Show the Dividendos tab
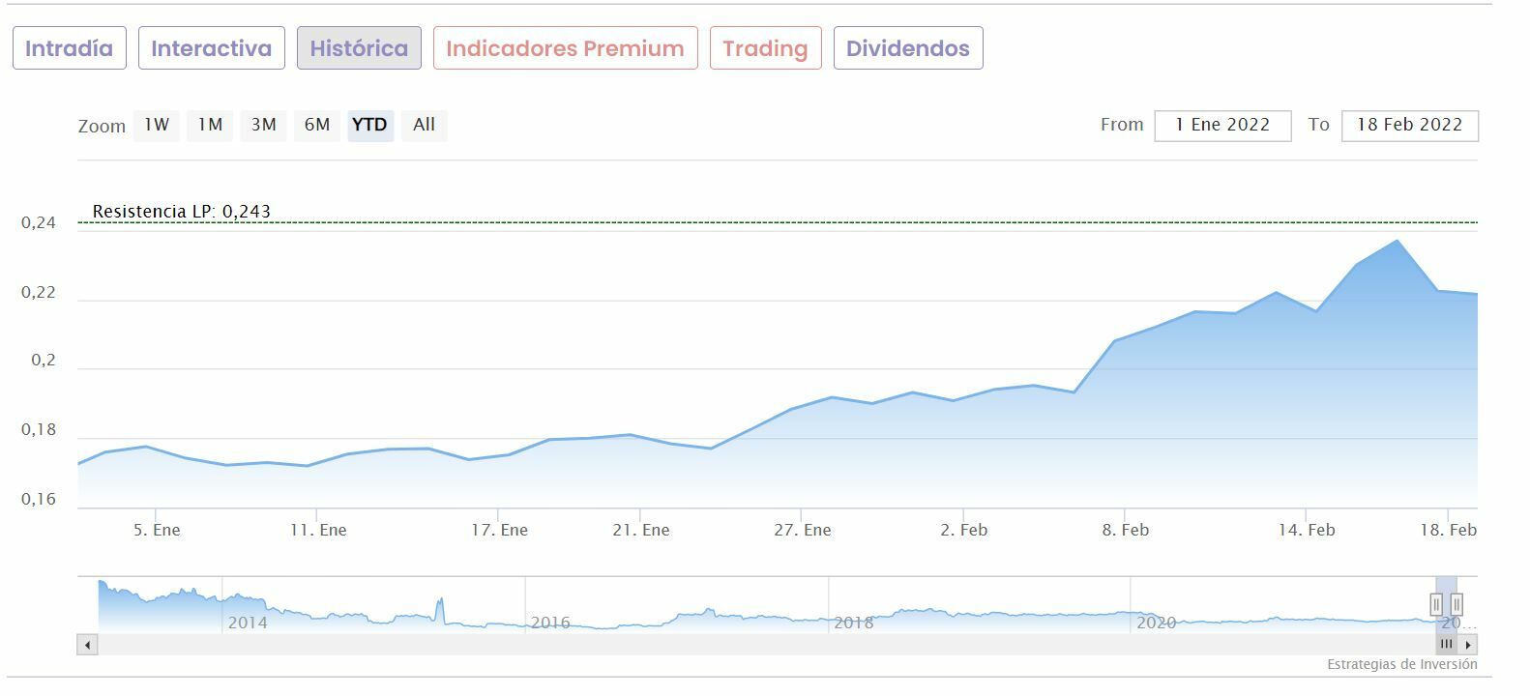This screenshot has width=1530, height=696. coord(907,48)
